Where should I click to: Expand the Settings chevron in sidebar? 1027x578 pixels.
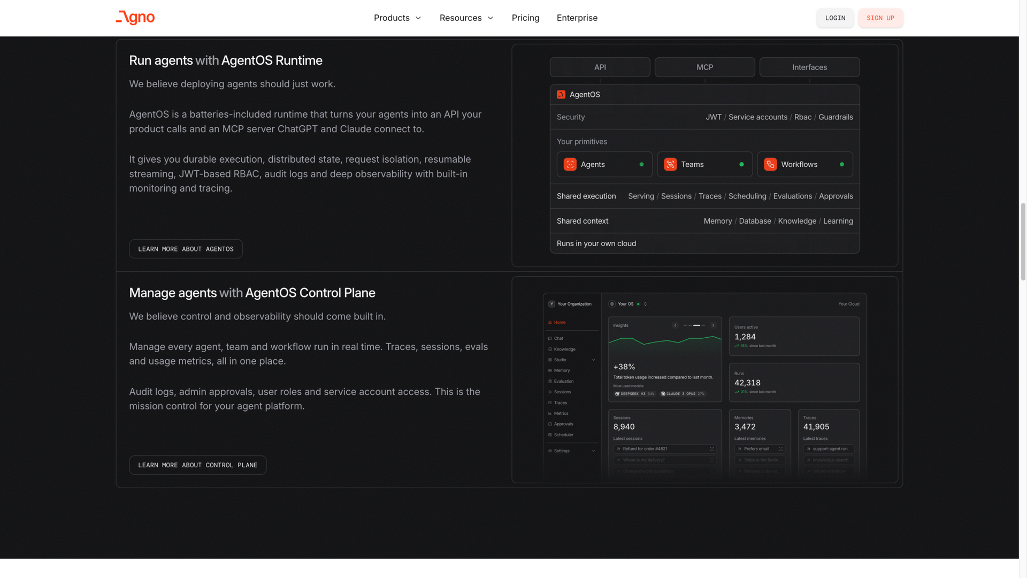click(x=594, y=451)
